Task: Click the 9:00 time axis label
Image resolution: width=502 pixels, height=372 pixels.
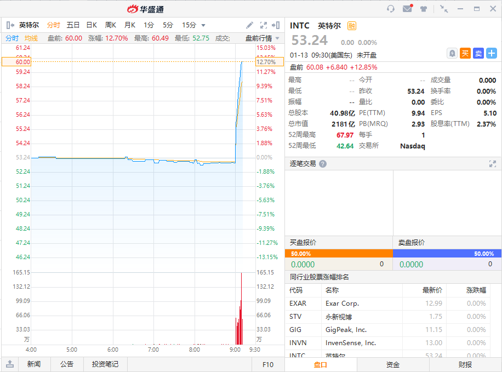Action: [235, 350]
